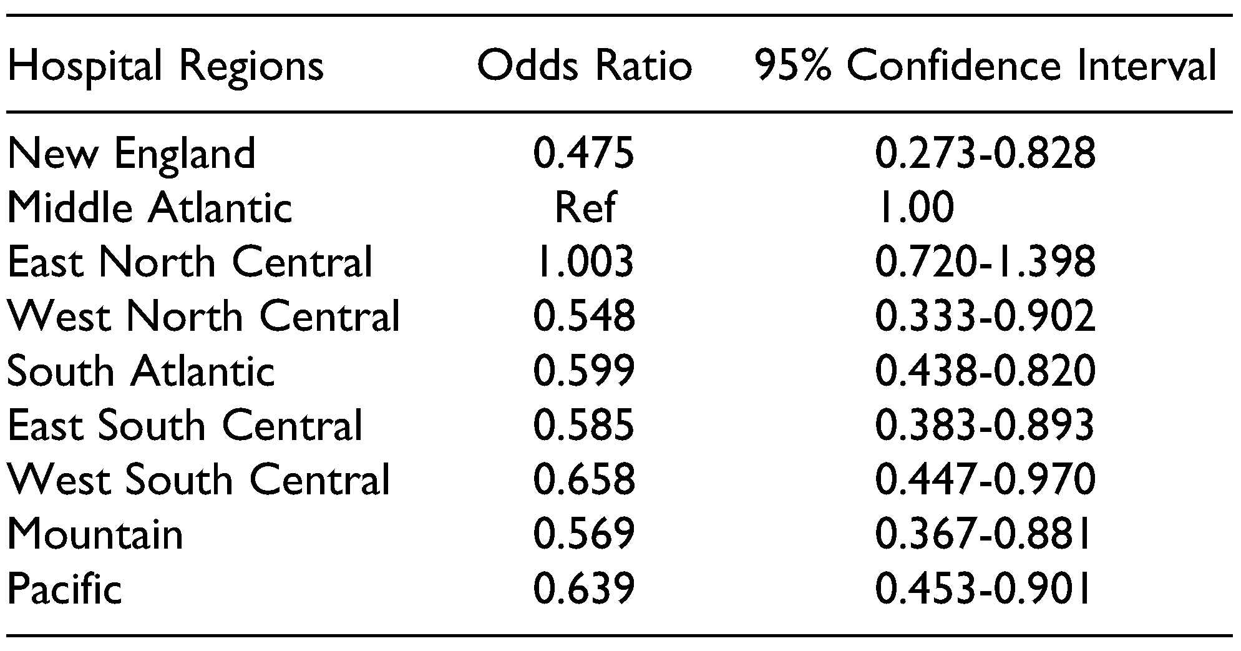Screen dimensions: 1241x651
Task: Click the odds ratio value 0.475
Action: [x=584, y=154]
